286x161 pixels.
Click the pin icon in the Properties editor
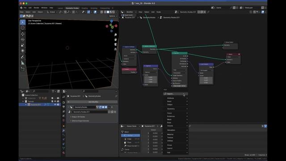[x=116, y=96]
